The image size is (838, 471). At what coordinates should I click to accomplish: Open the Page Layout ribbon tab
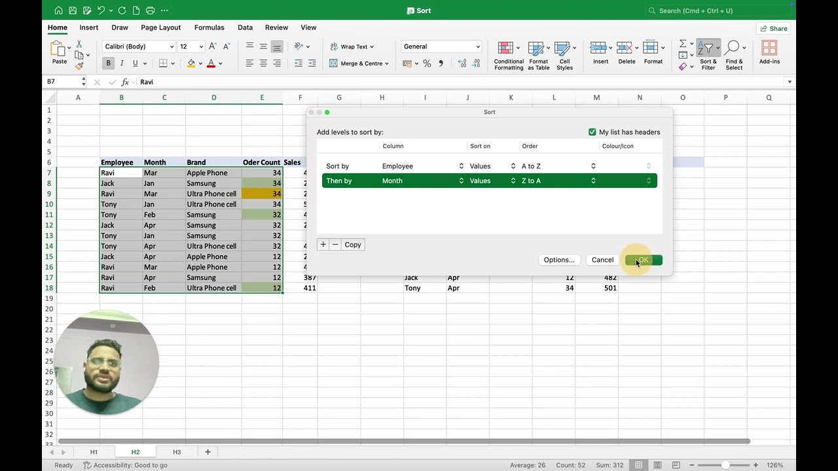click(160, 27)
